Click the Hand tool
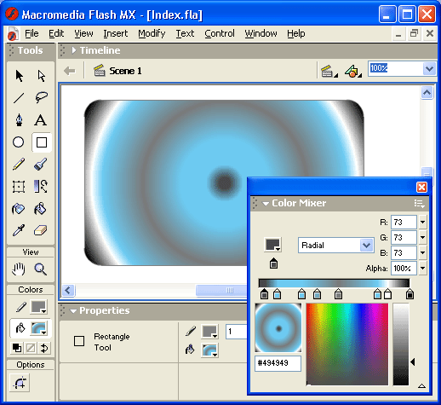 [19, 269]
